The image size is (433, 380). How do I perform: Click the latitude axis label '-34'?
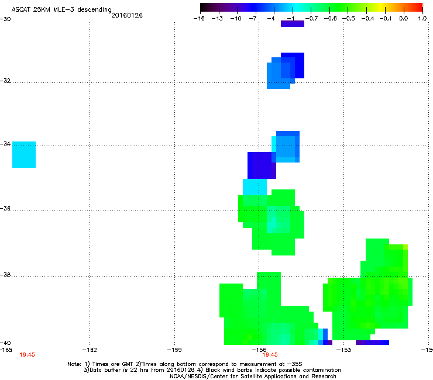pos(5,144)
